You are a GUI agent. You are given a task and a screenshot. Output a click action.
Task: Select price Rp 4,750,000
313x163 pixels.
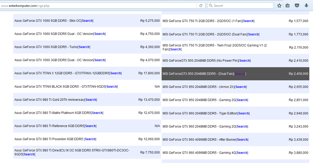tap(150, 34)
